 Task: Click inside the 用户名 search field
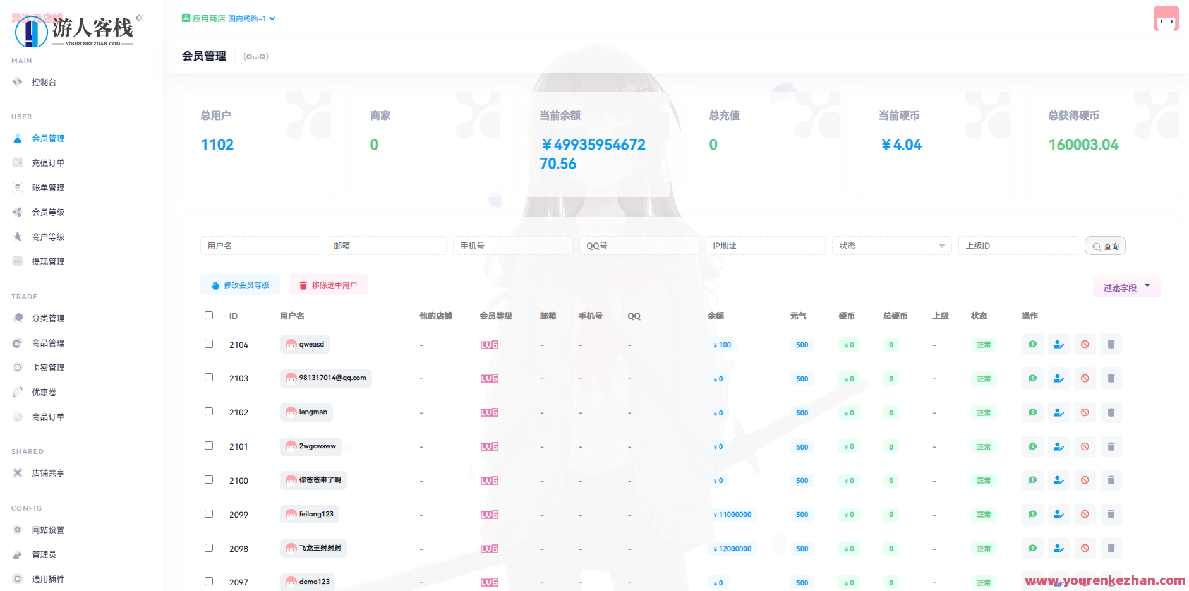(x=260, y=246)
